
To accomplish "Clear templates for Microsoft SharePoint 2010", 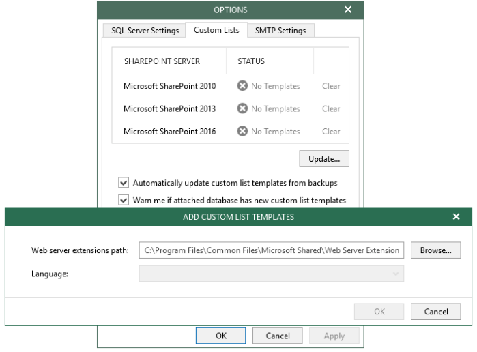I will (x=331, y=86).
